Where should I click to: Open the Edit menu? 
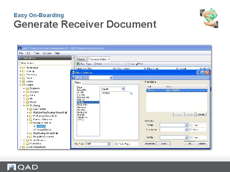28,53
